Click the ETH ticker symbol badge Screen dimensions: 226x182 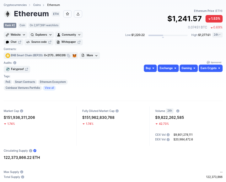click(56, 14)
